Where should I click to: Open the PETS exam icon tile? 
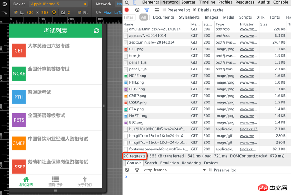coord(19,120)
